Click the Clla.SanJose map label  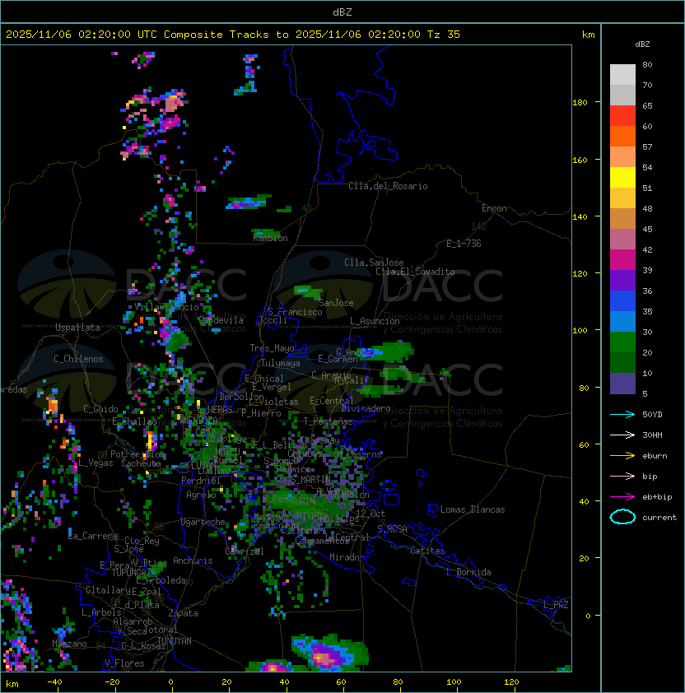coord(374,263)
